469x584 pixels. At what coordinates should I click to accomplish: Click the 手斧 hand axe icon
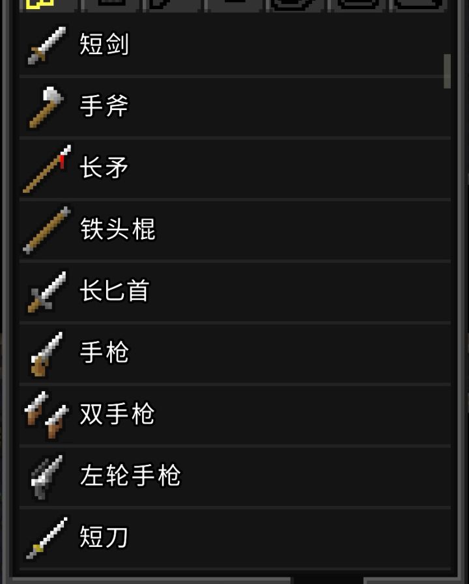click(x=46, y=107)
